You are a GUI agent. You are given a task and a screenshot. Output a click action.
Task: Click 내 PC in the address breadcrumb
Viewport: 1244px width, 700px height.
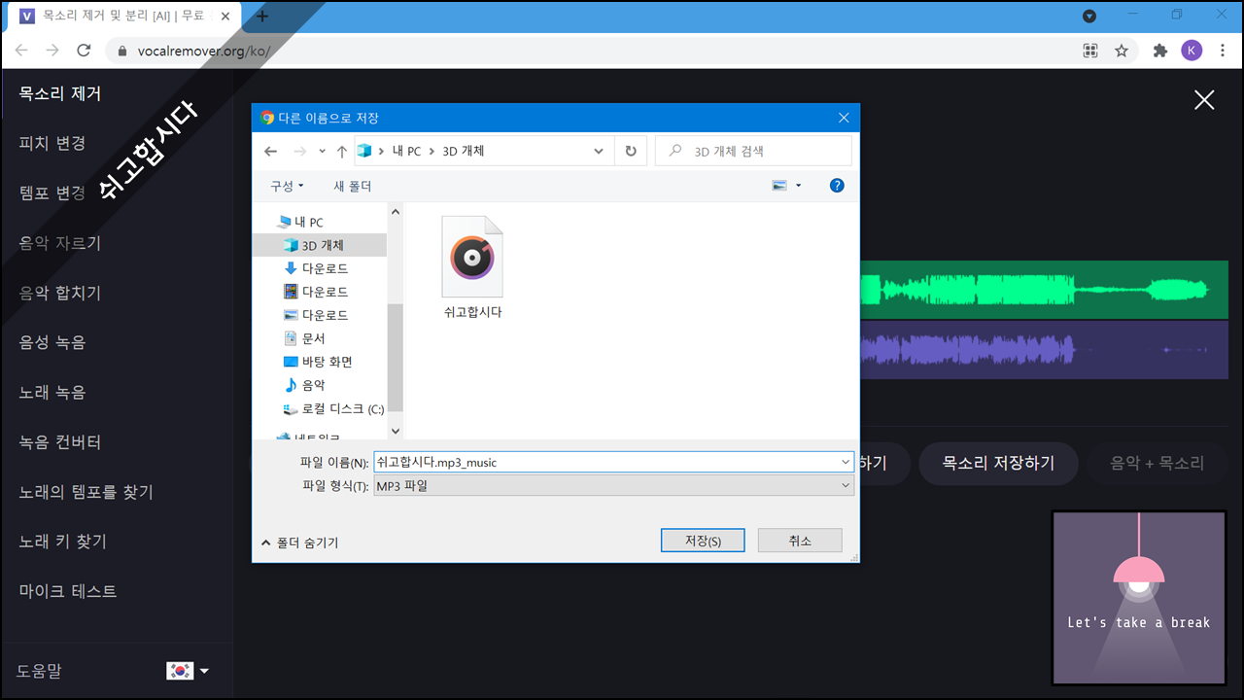tap(406, 151)
